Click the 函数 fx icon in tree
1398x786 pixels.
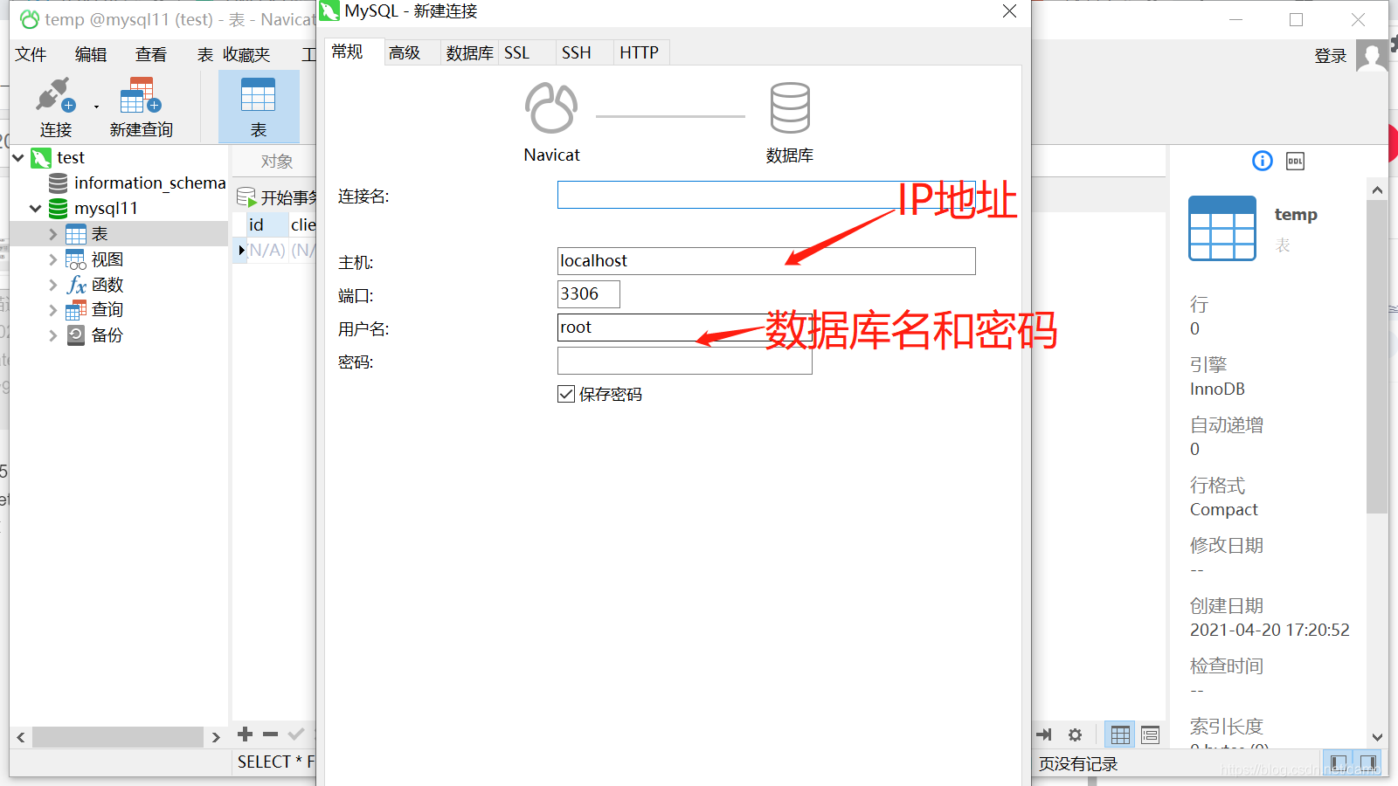click(x=76, y=285)
